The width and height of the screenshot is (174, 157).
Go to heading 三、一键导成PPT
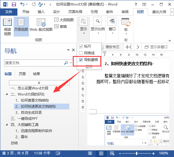[24, 119]
